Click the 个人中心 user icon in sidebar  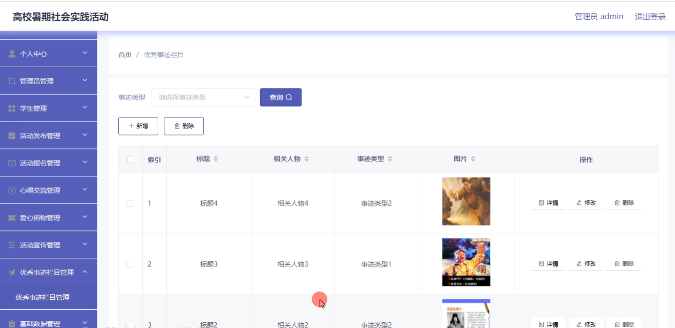pos(12,54)
